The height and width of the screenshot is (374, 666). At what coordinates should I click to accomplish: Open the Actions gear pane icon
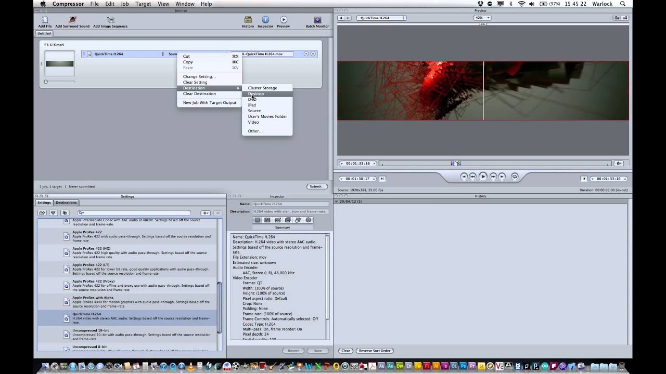click(309, 220)
